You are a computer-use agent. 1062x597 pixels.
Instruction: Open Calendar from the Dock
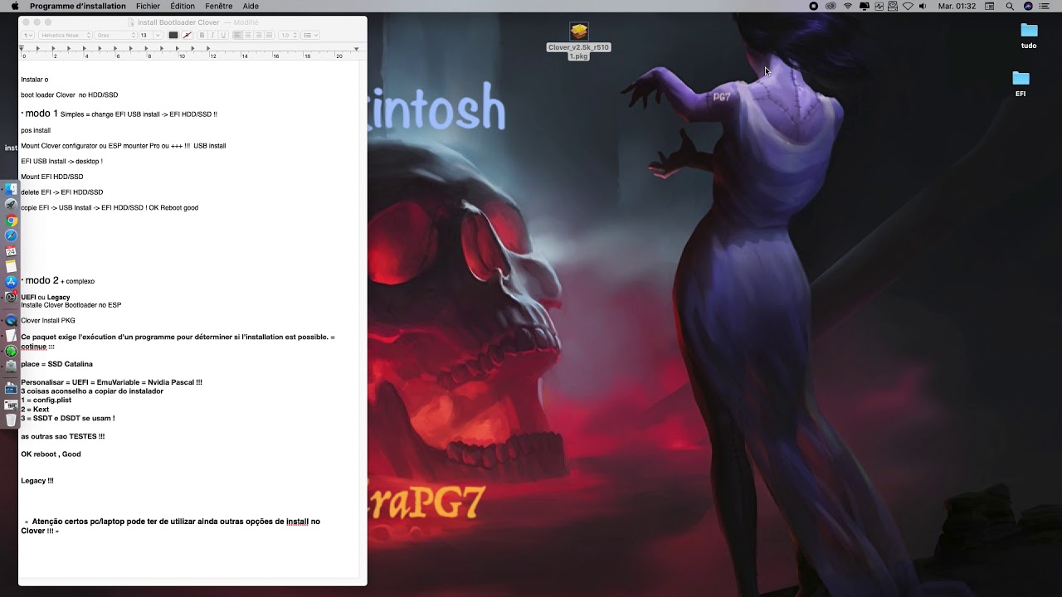pos(12,251)
